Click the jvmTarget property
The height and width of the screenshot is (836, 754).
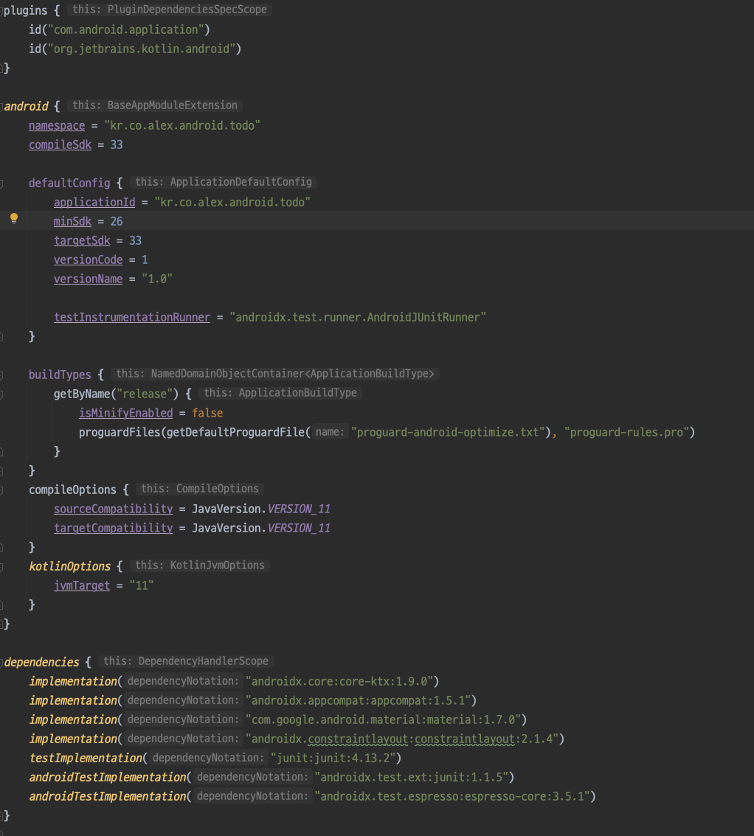coord(82,586)
